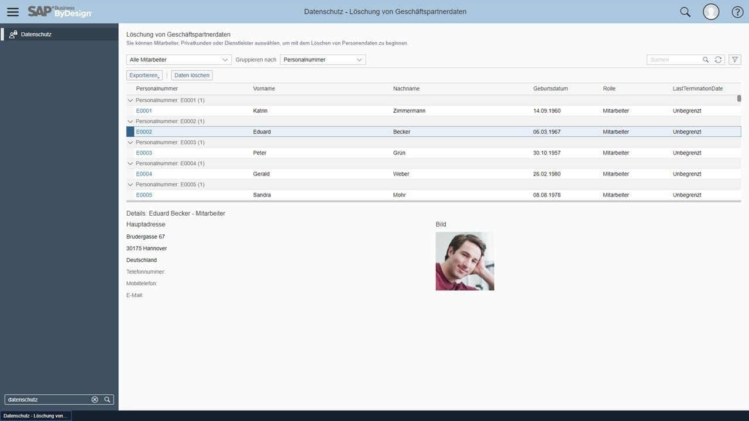Viewport: 749px width, 421px height.
Task: Sort by LastTerminationDate column header
Action: (x=698, y=89)
